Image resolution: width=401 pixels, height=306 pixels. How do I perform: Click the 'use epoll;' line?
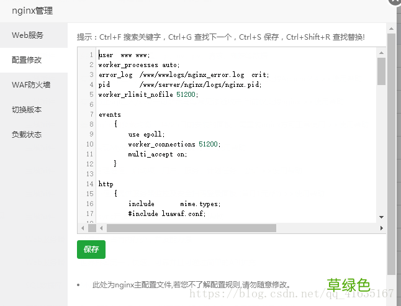coord(146,134)
